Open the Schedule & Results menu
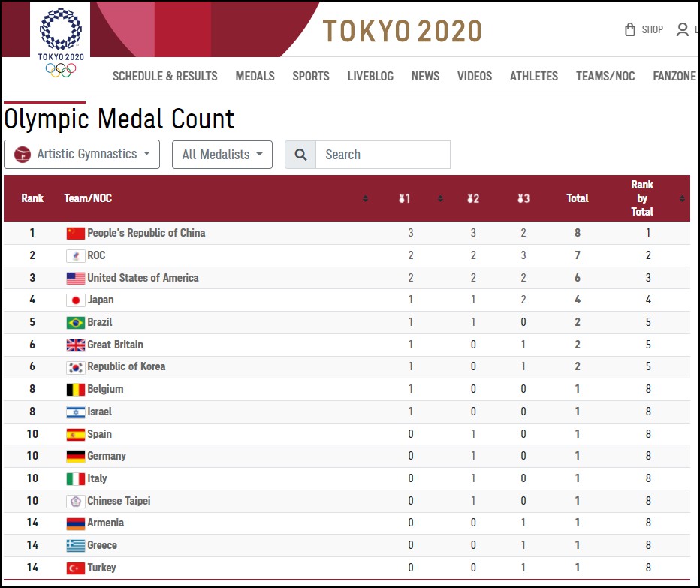This screenshot has height=588, width=700. 164,76
